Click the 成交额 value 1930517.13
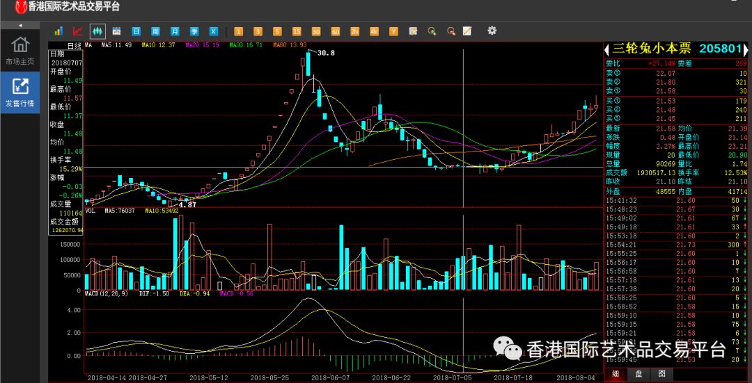 (x=656, y=172)
